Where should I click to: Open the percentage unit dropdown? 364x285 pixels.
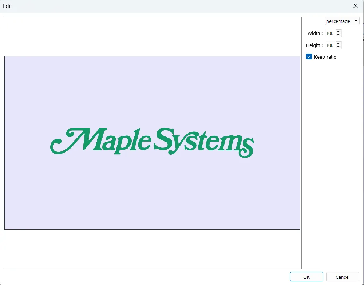(342, 21)
